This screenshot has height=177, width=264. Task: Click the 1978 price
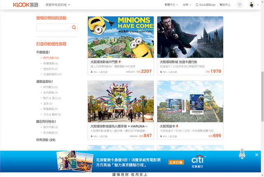point(216,71)
